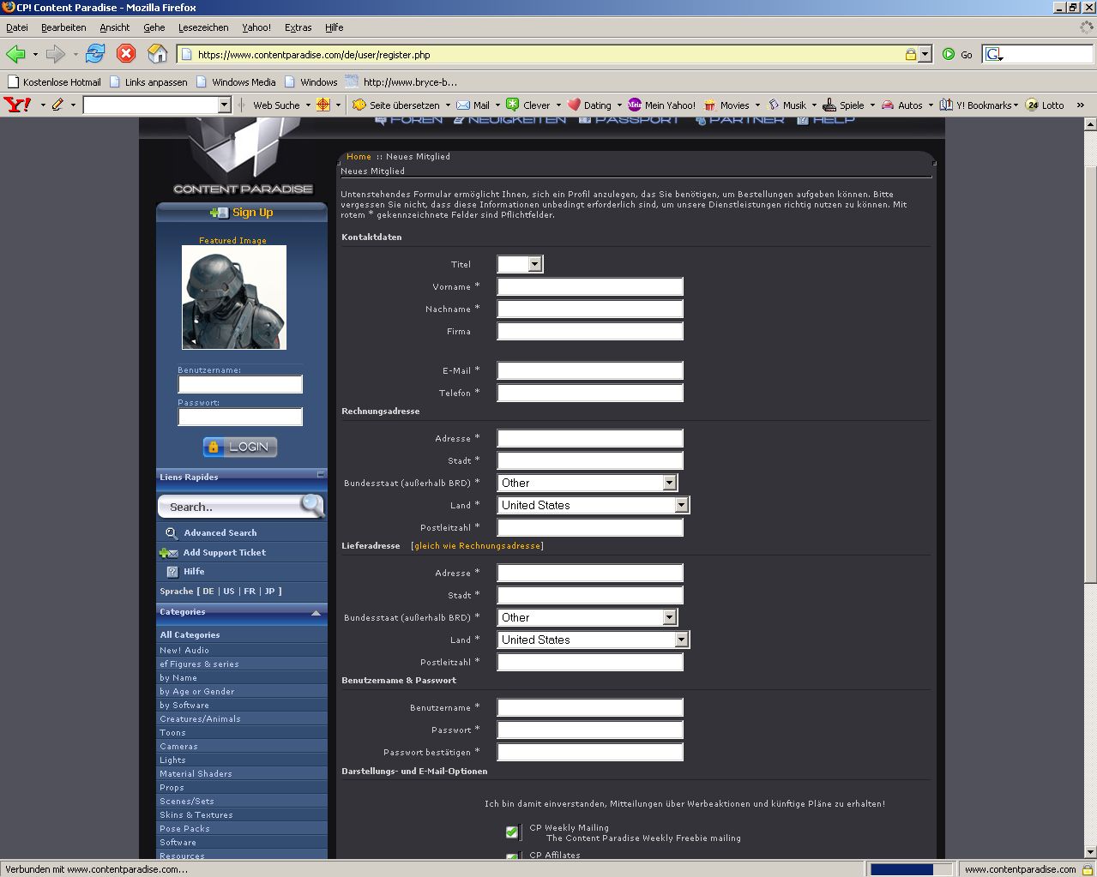The width and height of the screenshot is (1097, 877).
Task: Go to the Firefox home page icon
Action: coord(157,54)
